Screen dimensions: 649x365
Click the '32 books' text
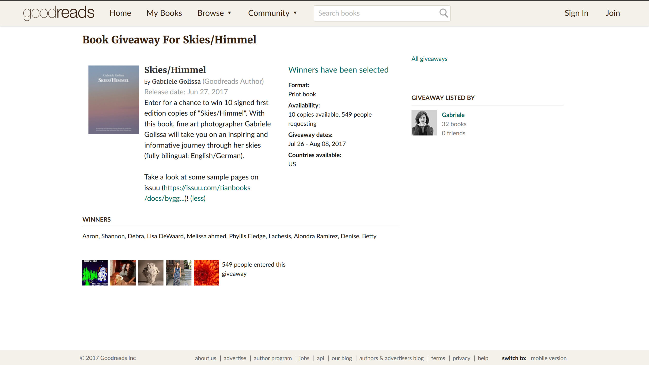454,124
